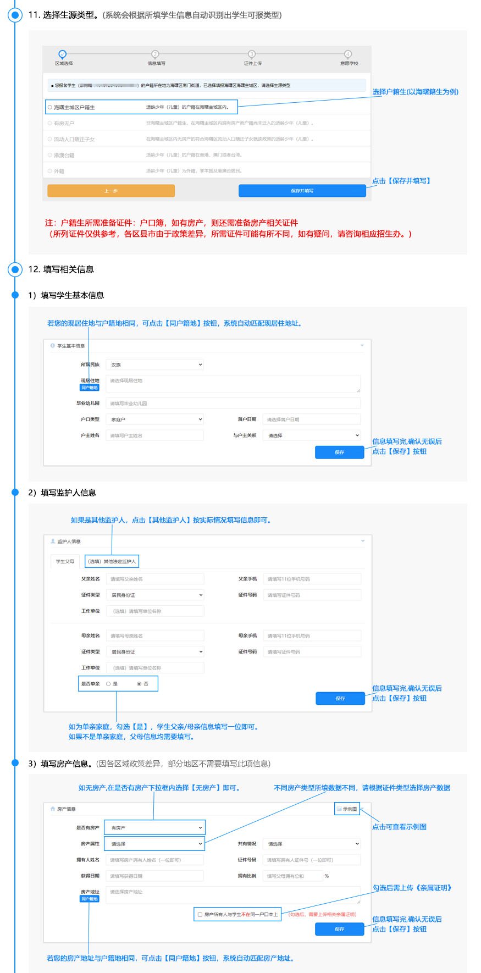This screenshot has height=973, width=481.
Task: Click the 现居住地 address text area
Action: pyautogui.click(x=234, y=384)
